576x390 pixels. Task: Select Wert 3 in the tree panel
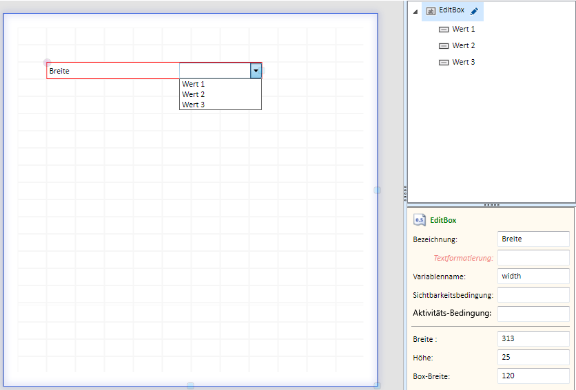pyautogui.click(x=464, y=62)
